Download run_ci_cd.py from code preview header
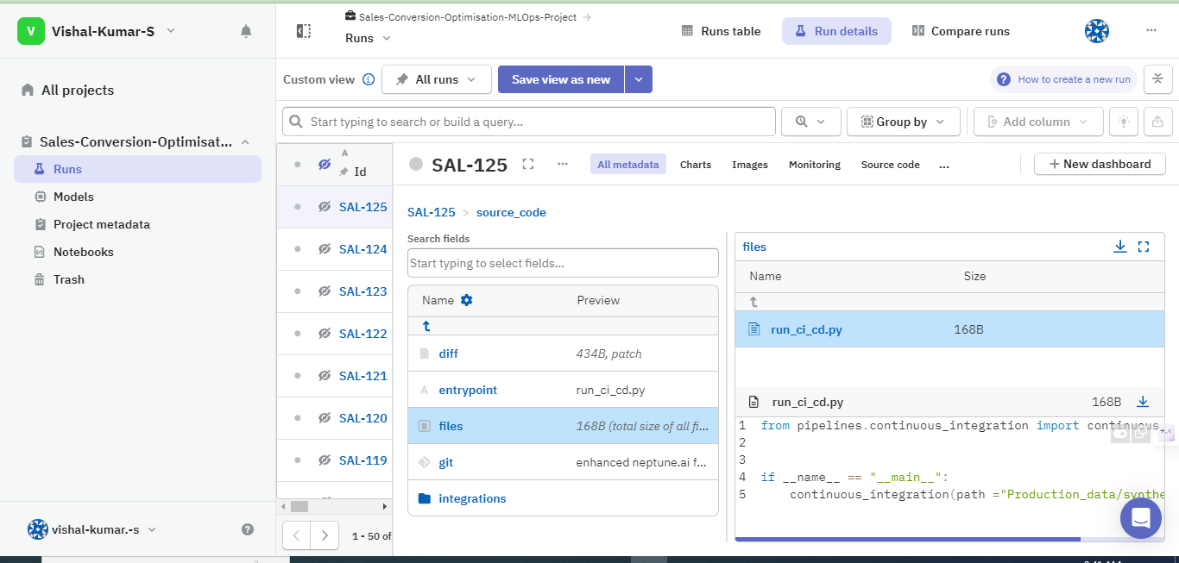The image size is (1179, 563). [x=1143, y=402]
